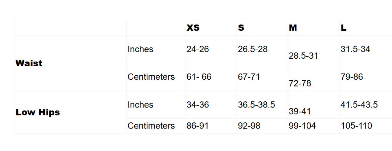Click the Centimeters label for Low Hips
The height and width of the screenshot is (151, 392).
click(151, 126)
